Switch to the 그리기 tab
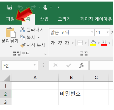Image resolution: width=114 pixels, height=110 pixels. [64, 19]
